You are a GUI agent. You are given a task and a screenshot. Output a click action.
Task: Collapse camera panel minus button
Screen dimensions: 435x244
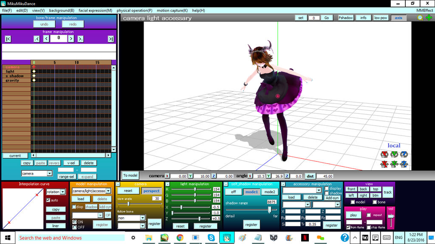(x=118, y=184)
